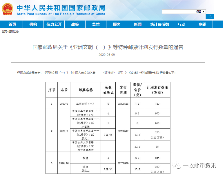223x175 pixels.
Task: Click the 志号 column header
Action: tap(64, 90)
